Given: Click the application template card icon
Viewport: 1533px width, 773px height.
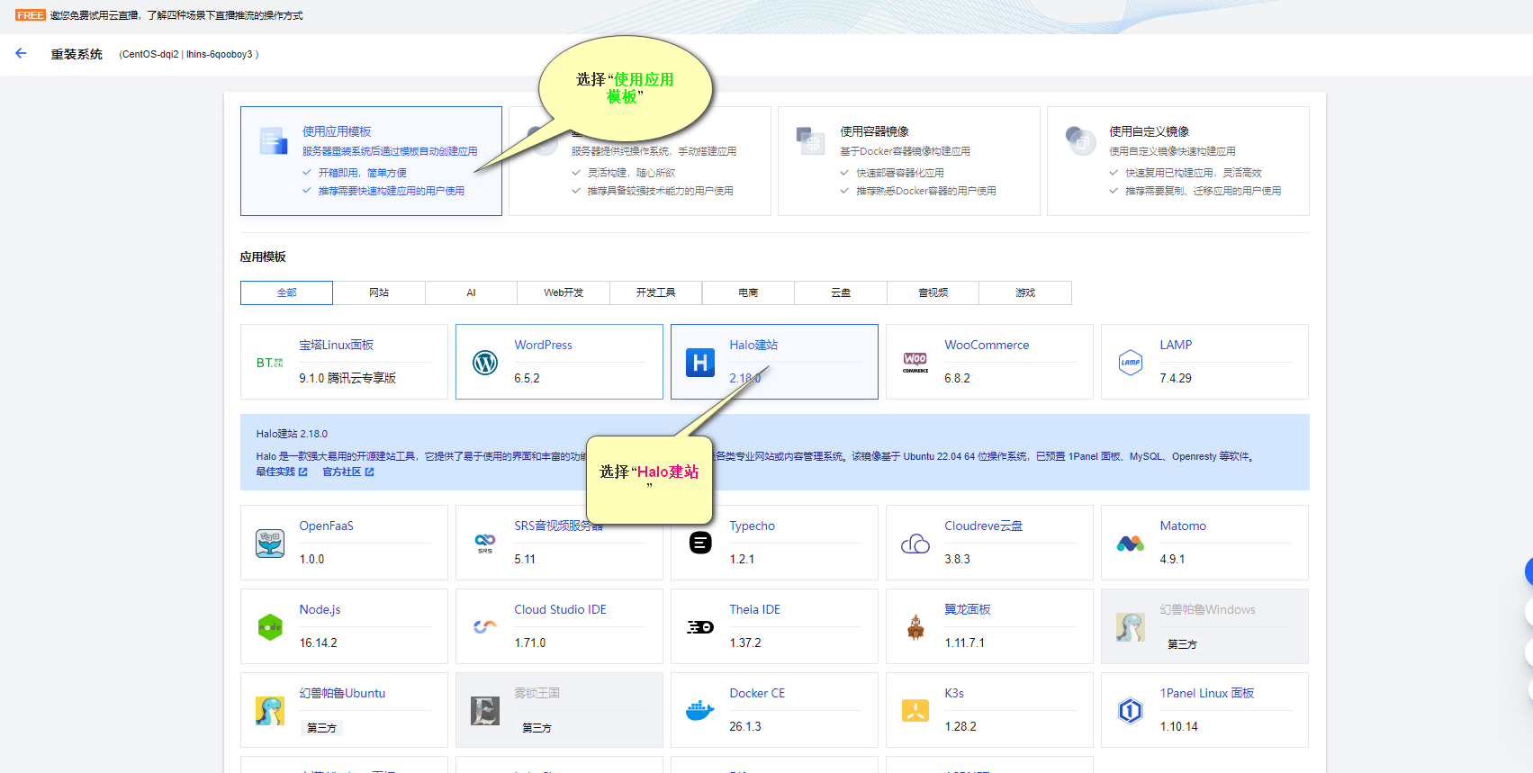Looking at the screenshot, I should [273, 141].
